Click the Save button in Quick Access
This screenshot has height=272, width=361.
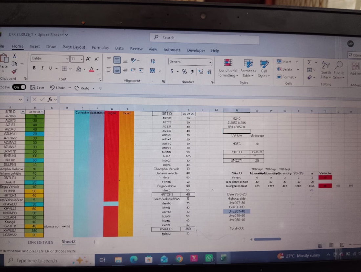coord(37,88)
